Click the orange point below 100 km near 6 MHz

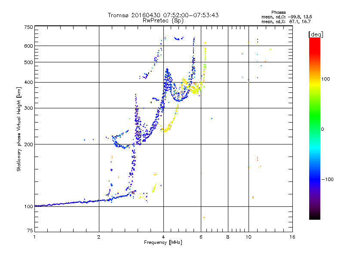click(204, 218)
